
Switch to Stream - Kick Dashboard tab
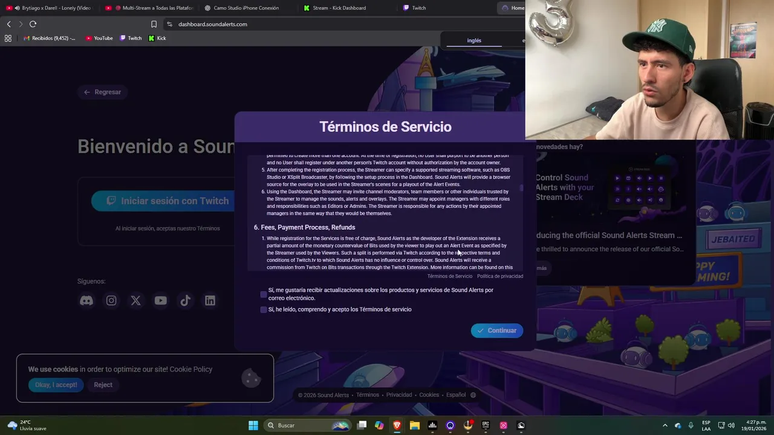coord(346,8)
